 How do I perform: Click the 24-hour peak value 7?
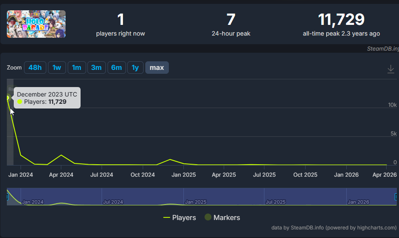tap(231, 19)
